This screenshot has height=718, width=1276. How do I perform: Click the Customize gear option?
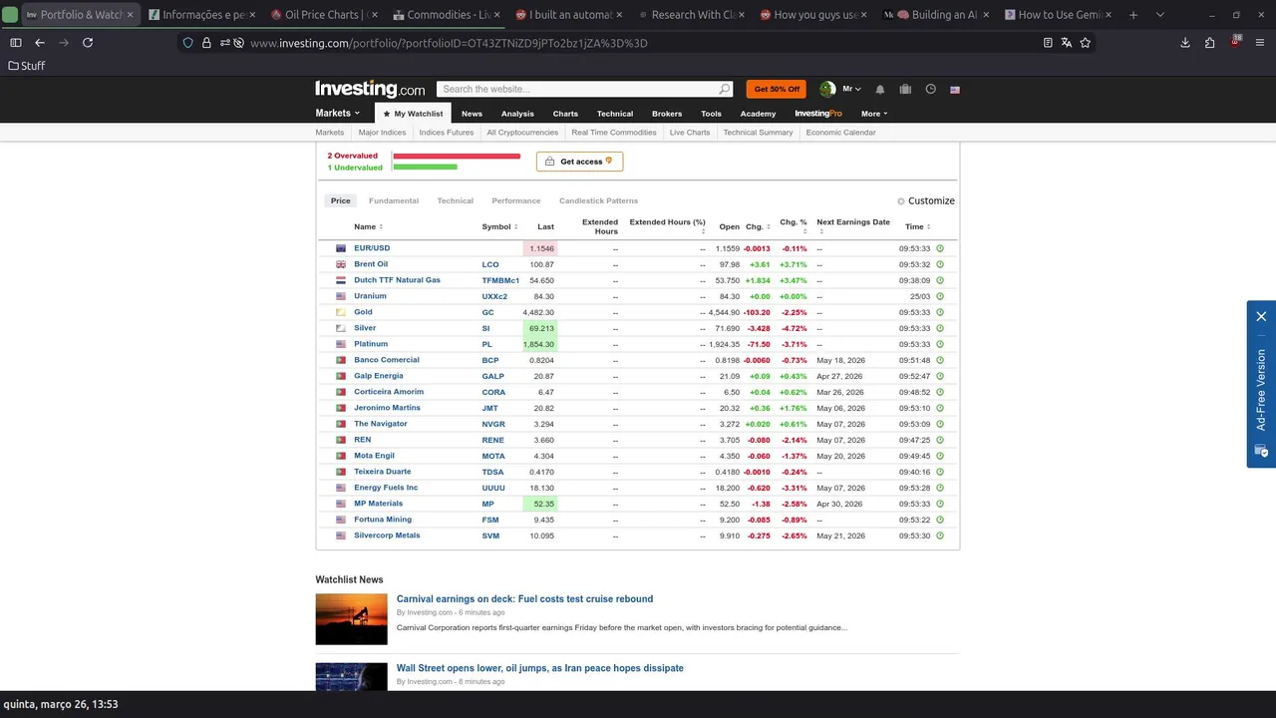(926, 200)
